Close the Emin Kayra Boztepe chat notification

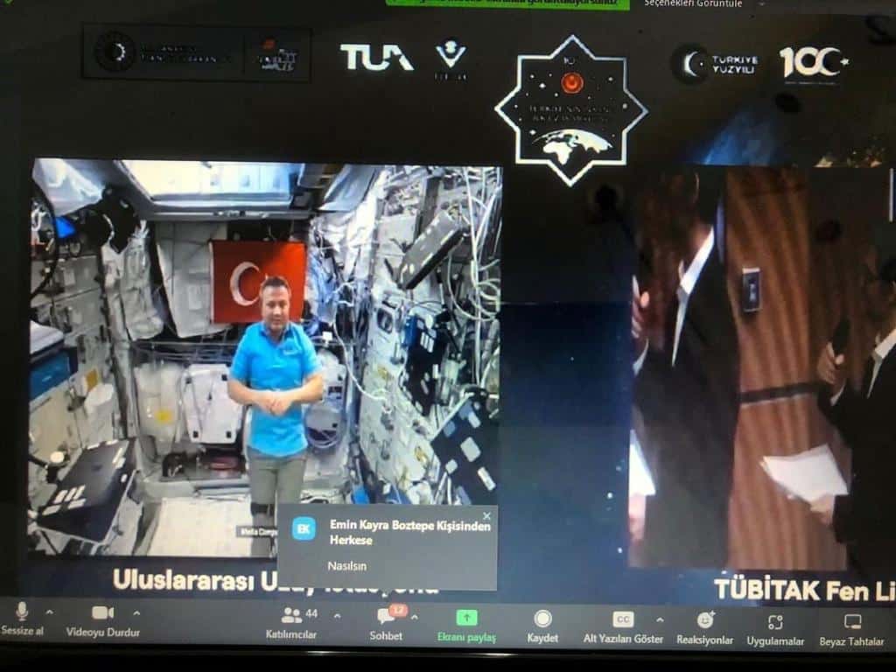coord(486,516)
